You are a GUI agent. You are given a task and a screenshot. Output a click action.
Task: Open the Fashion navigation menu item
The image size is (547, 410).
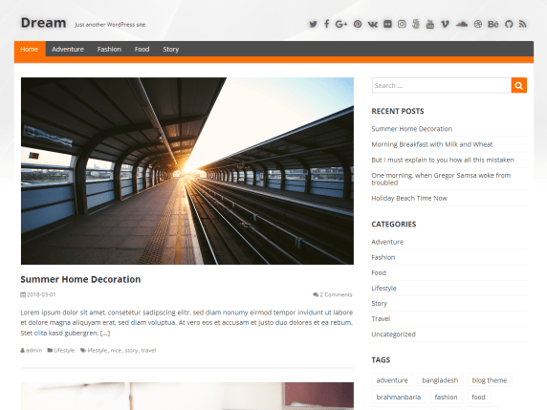[109, 49]
